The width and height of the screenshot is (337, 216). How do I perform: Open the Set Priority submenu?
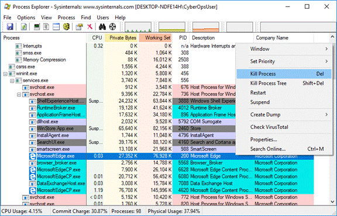(284, 61)
